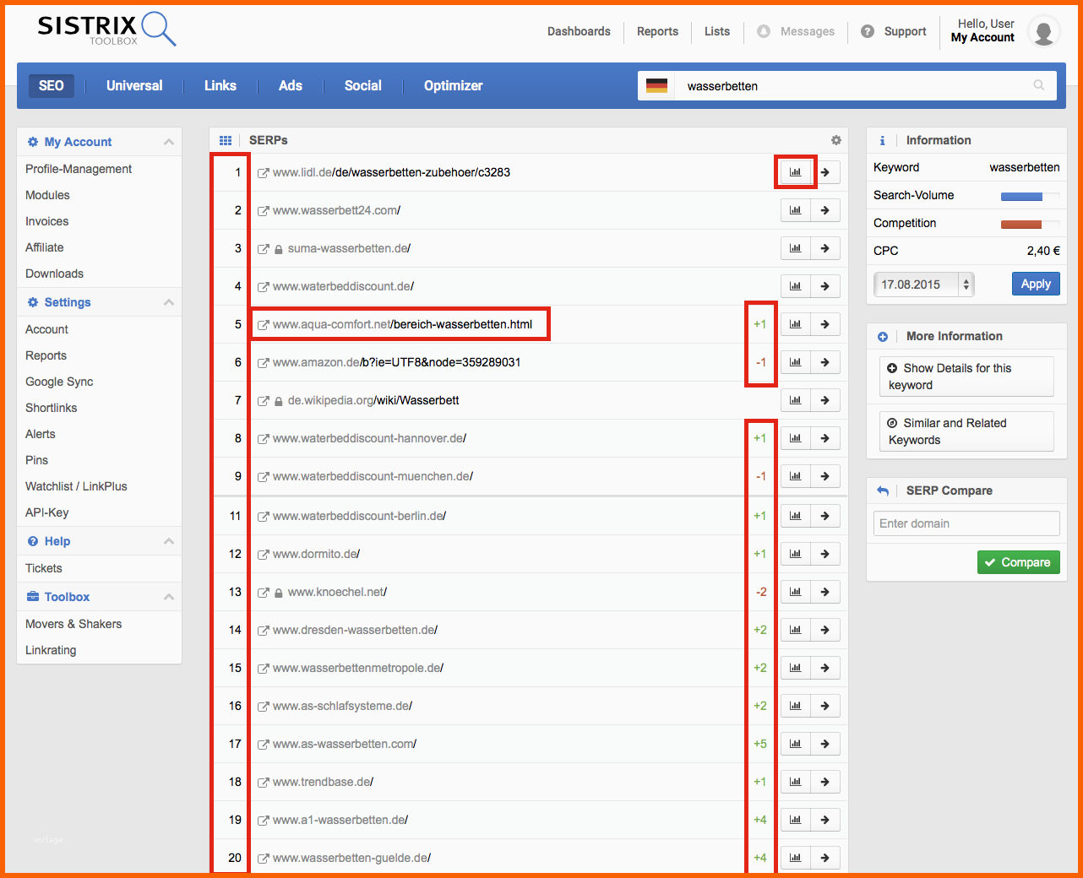1083x878 pixels.
Task: Switch to the Ads tab
Action: pos(291,85)
